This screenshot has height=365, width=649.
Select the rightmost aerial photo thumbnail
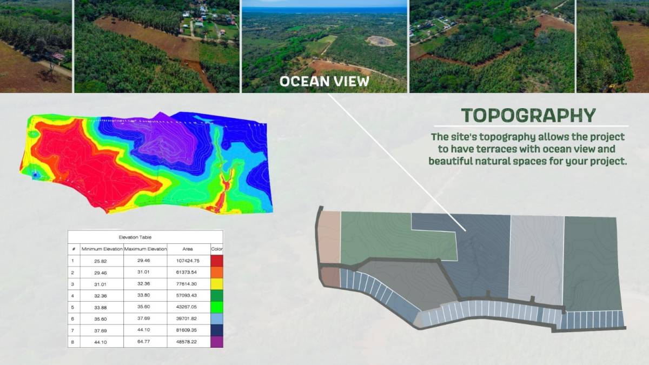[x=612, y=46]
